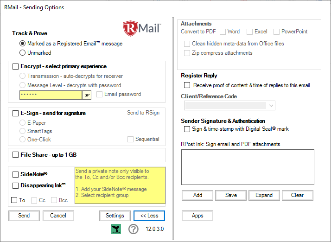The width and height of the screenshot is (331, 242).
Task: Click the RMail logo
Action: tap(142, 29)
